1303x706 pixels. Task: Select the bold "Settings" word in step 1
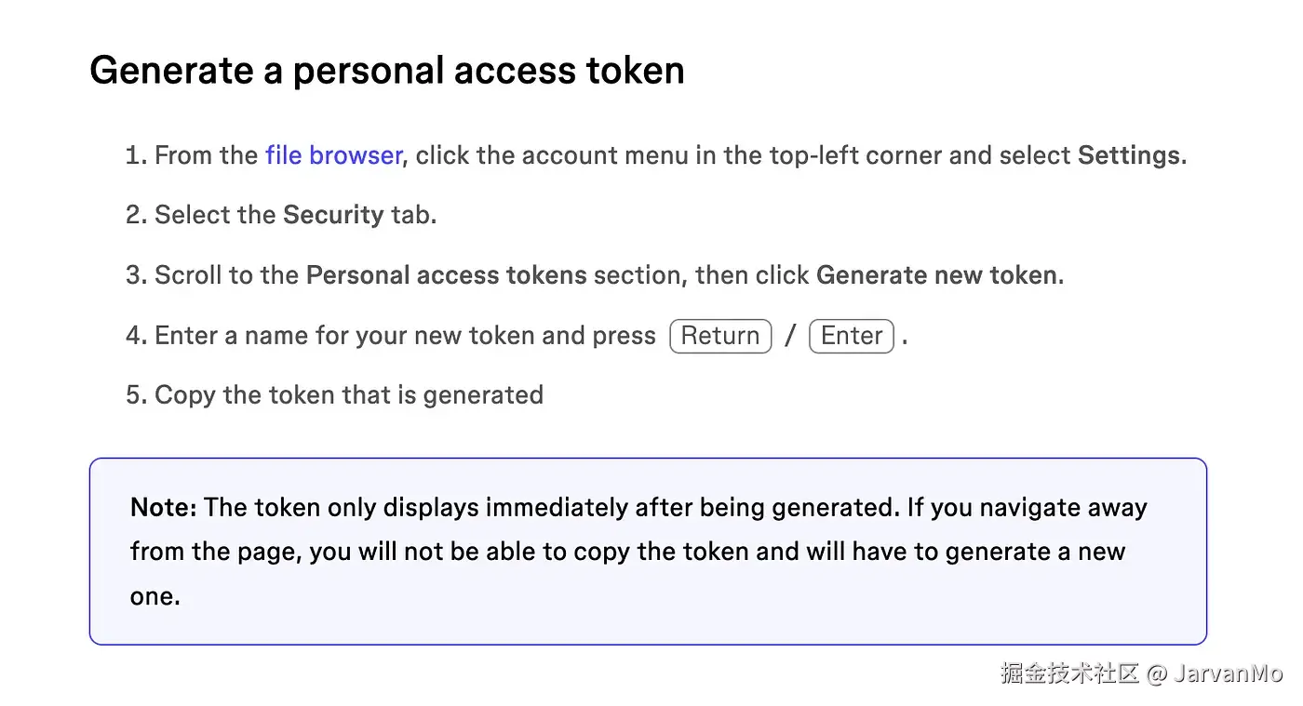[x=1129, y=155]
